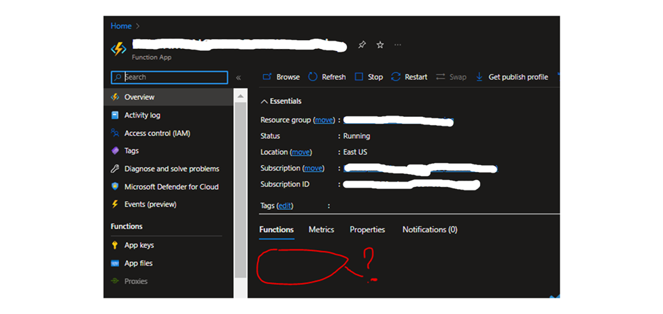Viewport: 663px width, 314px height.
Task: Click the Overview lightning icon
Action: 115,97
